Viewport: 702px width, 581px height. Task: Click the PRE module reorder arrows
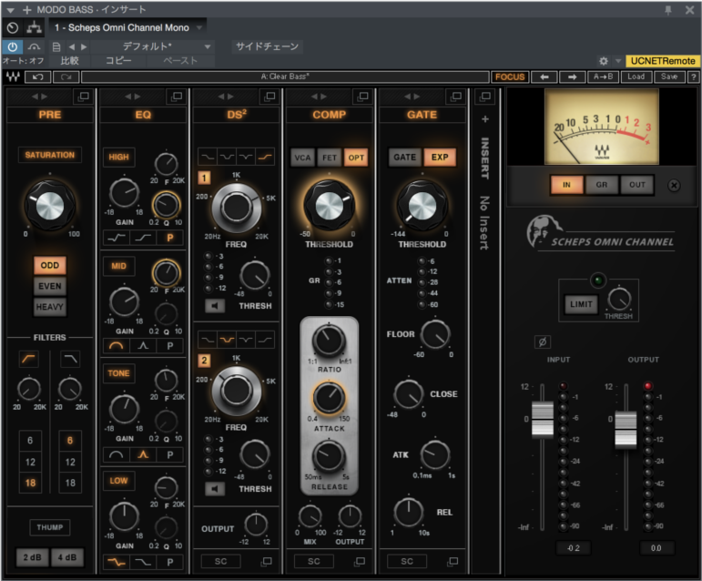point(39,97)
